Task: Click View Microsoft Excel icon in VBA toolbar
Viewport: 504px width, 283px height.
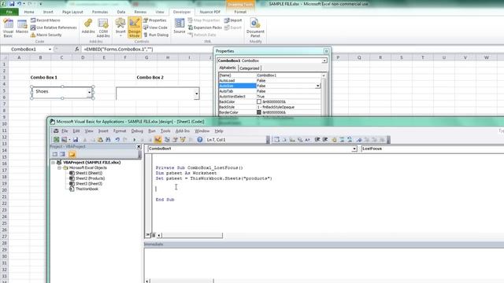Action: pos(56,140)
